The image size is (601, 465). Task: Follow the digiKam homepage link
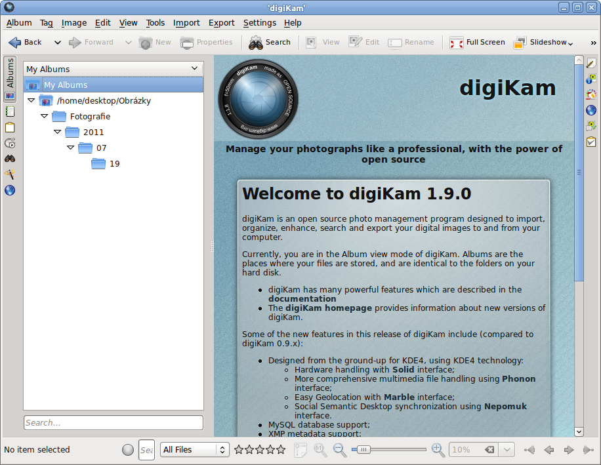[329, 308]
